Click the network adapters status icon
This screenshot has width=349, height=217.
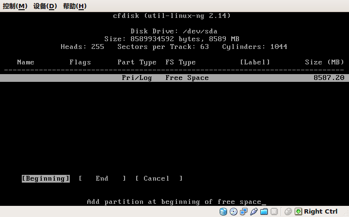243,212
